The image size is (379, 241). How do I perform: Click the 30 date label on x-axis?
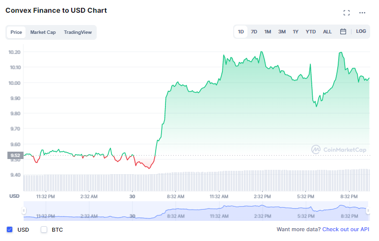click(132, 196)
